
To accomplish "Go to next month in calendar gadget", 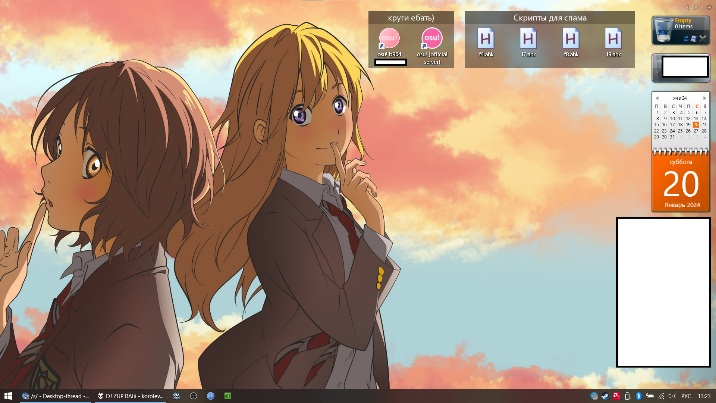I will (704, 98).
